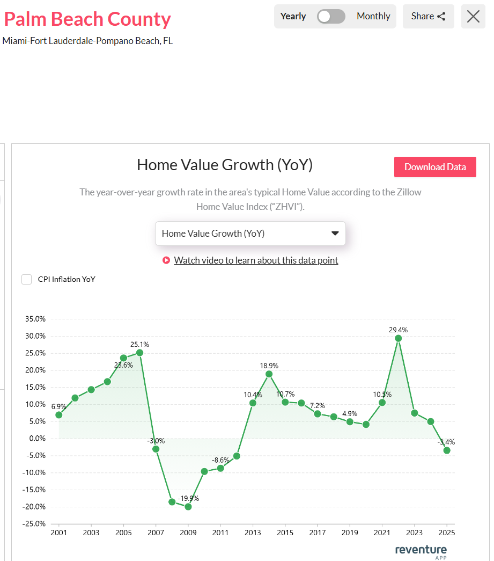
Task: Click the red play icon beside the video link
Action: (x=165, y=260)
